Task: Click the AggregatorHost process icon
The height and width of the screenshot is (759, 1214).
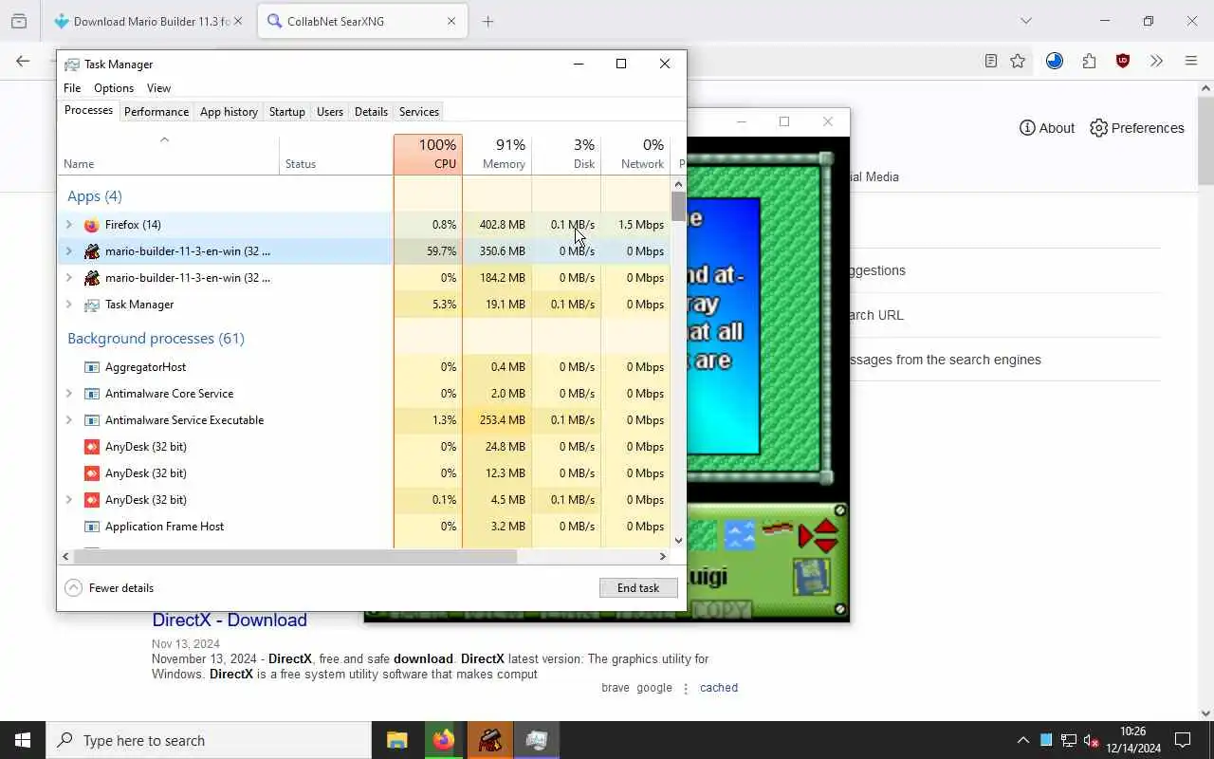Action: pyautogui.click(x=91, y=367)
